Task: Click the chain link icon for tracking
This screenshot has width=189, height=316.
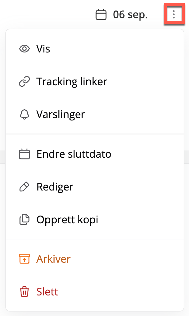Action: pos(24,82)
